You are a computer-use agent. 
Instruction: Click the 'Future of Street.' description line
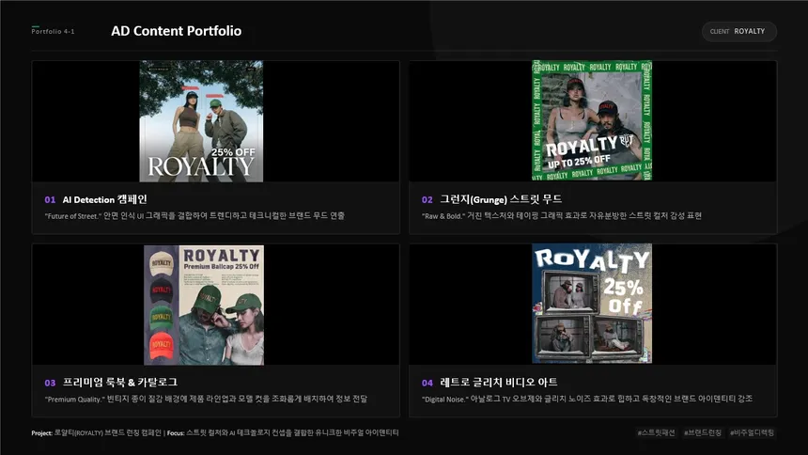click(x=194, y=215)
